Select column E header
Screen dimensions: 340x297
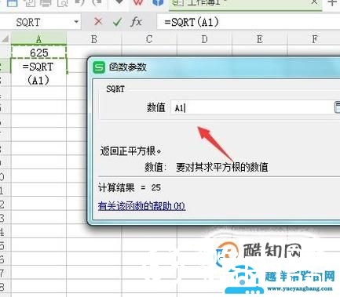(x=260, y=39)
